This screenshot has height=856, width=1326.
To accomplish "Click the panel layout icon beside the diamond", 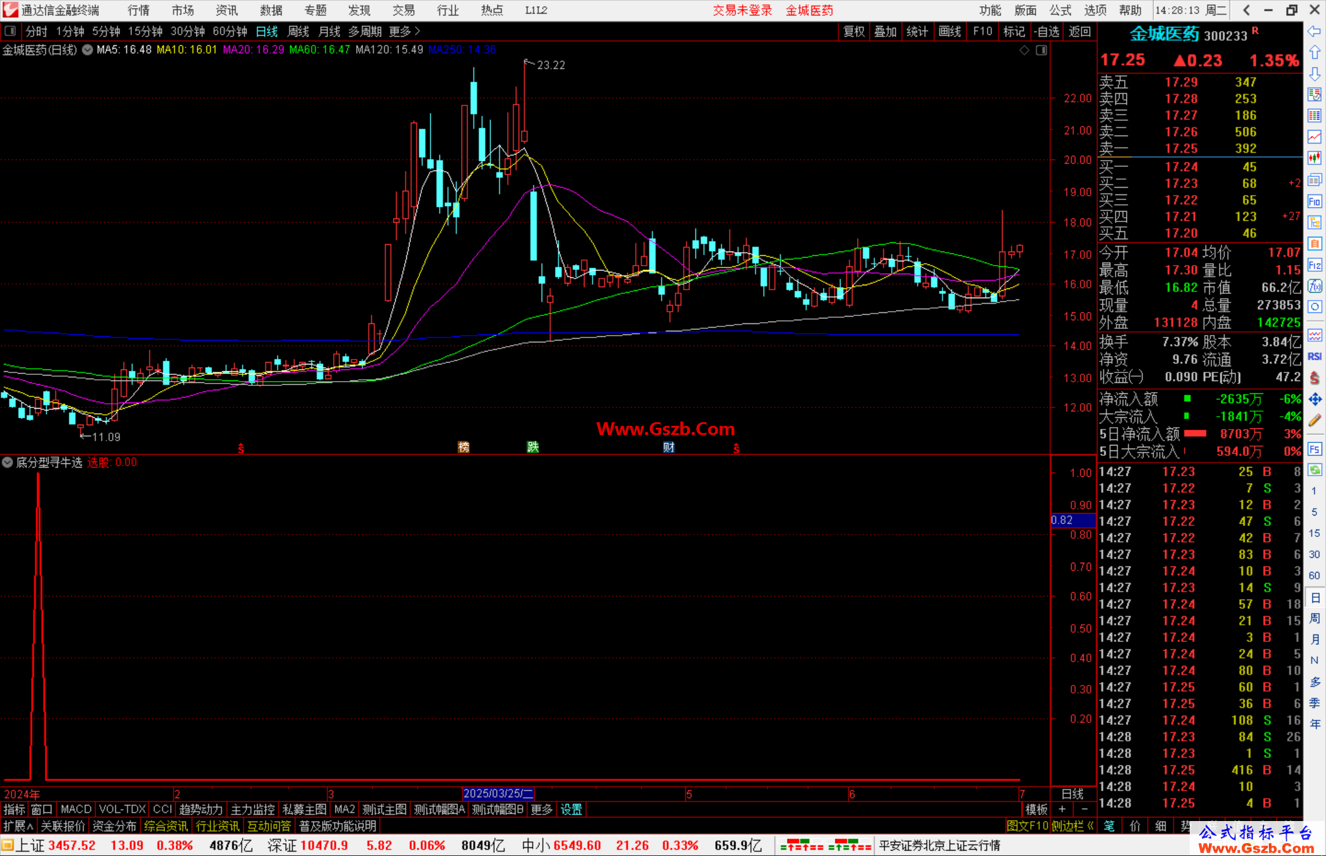I will 1041,50.
